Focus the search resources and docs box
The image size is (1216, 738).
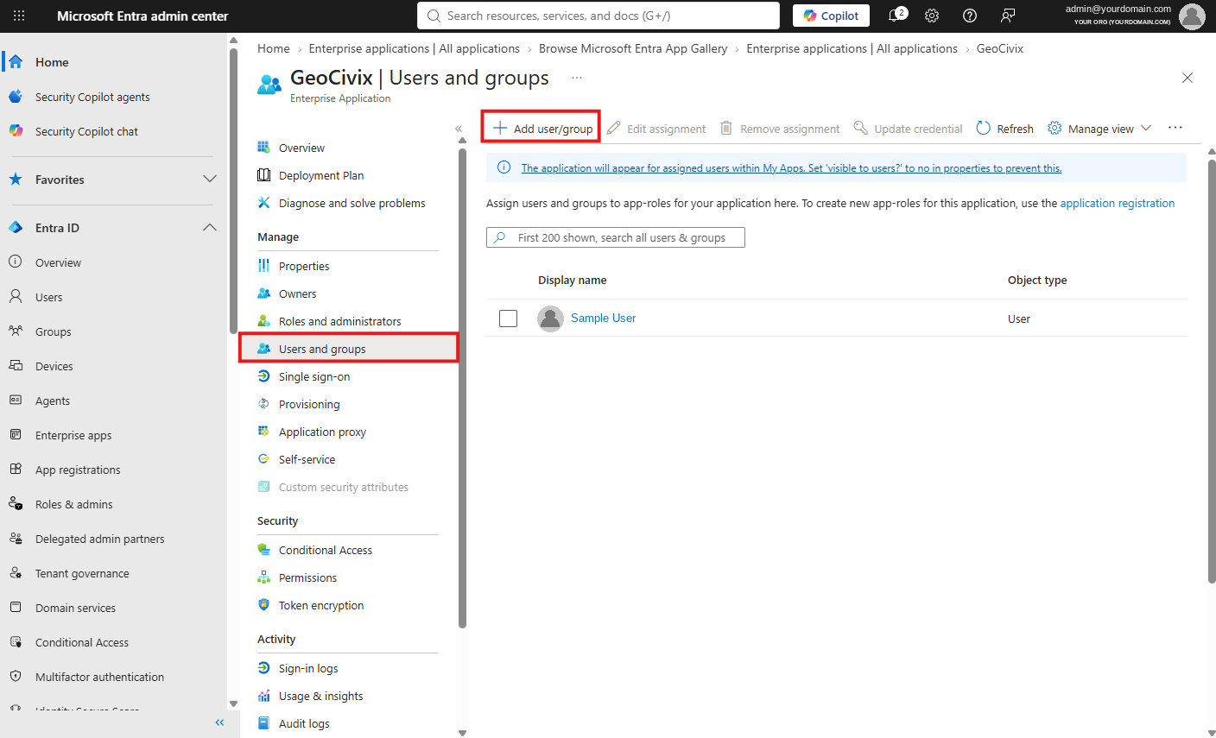point(598,16)
